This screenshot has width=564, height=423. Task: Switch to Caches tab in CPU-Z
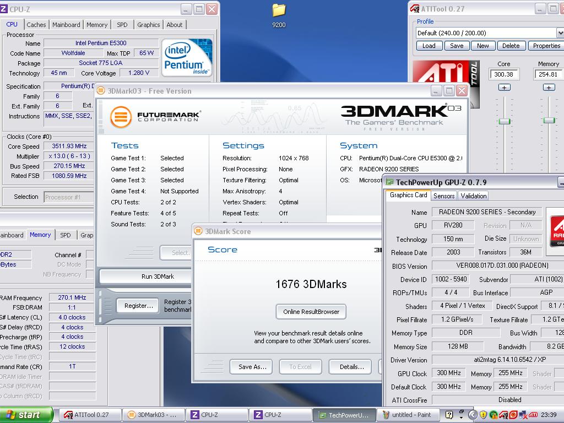point(36,25)
